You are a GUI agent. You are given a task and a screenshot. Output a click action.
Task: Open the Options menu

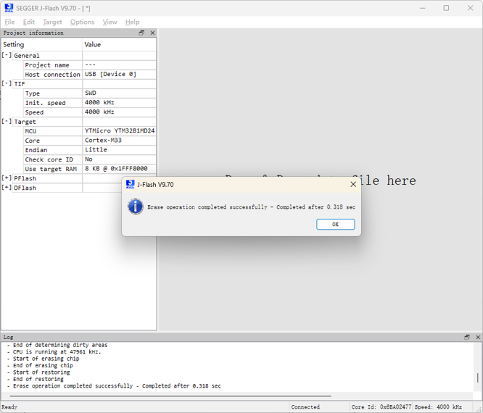[82, 22]
